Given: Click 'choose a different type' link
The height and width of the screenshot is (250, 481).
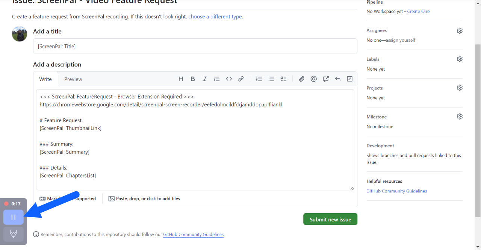Looking at the screenshot, I should point(216,17).
